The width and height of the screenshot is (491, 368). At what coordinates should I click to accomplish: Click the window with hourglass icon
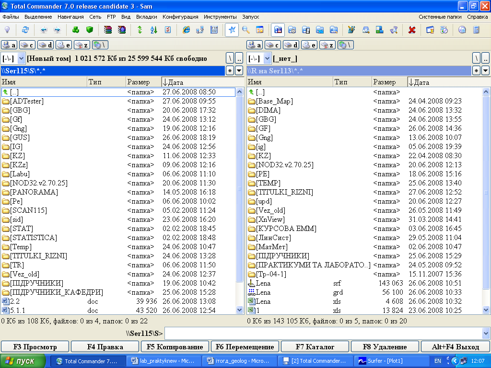click(430, 30)
